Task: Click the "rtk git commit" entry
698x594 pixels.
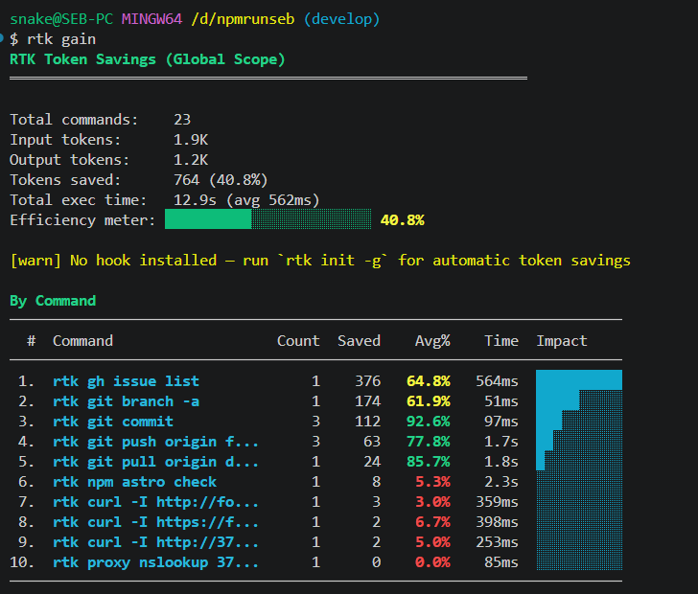Action: coord(113,422)
